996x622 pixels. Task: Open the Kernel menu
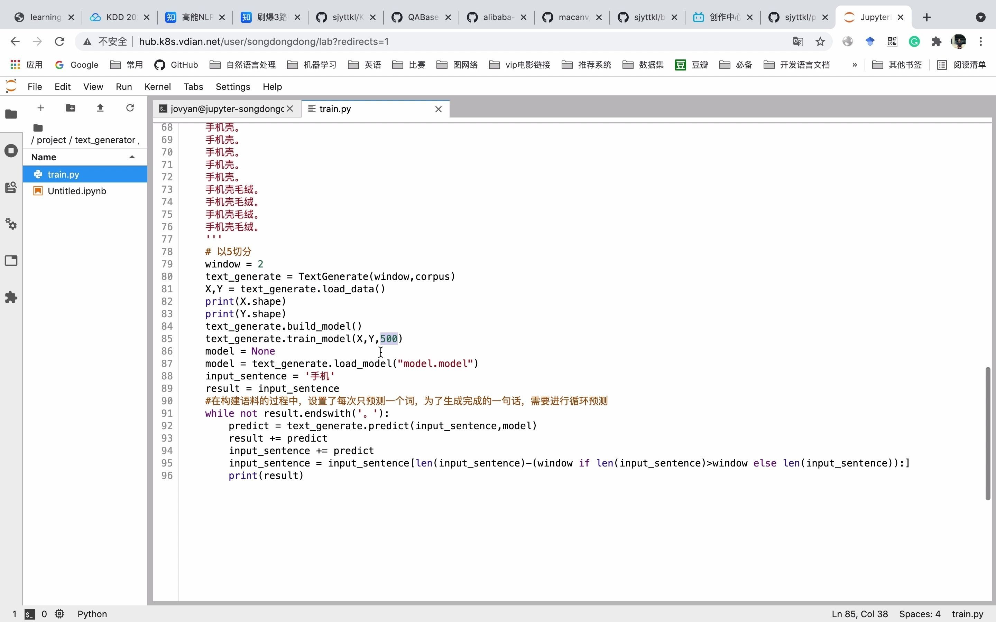coord(157,86)
